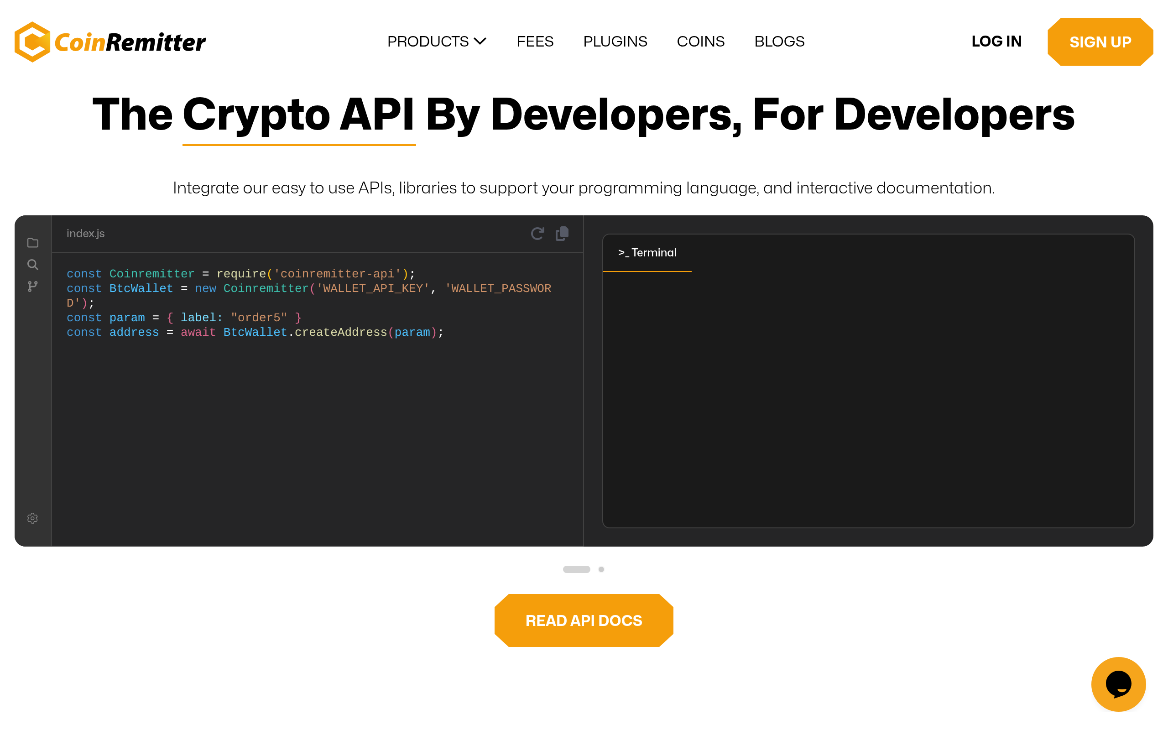Click inside the empty Terminal output area

pos(868,399)
